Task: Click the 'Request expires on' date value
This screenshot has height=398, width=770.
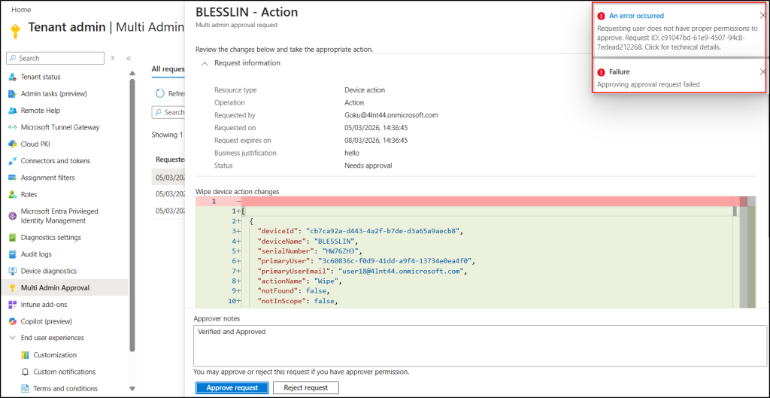Action: point(376,140)
